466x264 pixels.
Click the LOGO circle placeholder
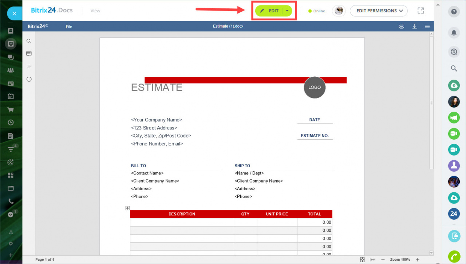(x=315, y=87)
